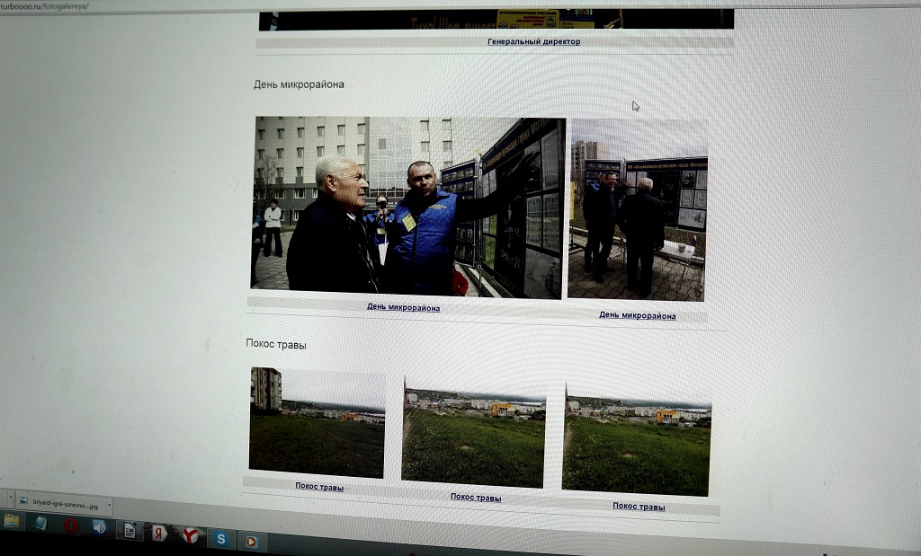The width and height of the screenshot is (921, 556).
Task: Start Skype from the taskbar
Action: (x=220, y=539)
